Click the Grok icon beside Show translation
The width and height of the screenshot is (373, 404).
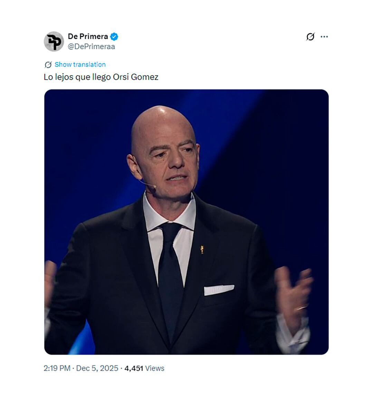pos(48,65)
